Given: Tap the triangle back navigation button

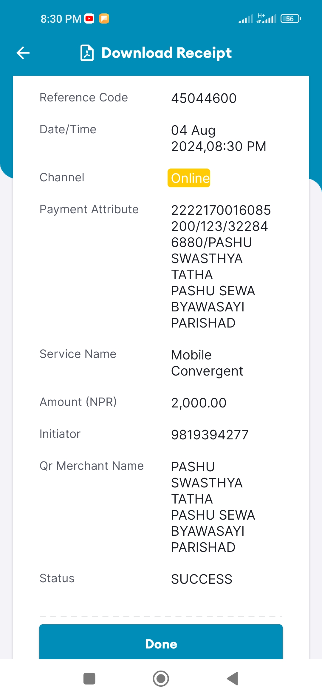Looking at the screenshot, I should click(x=233, y=679).
